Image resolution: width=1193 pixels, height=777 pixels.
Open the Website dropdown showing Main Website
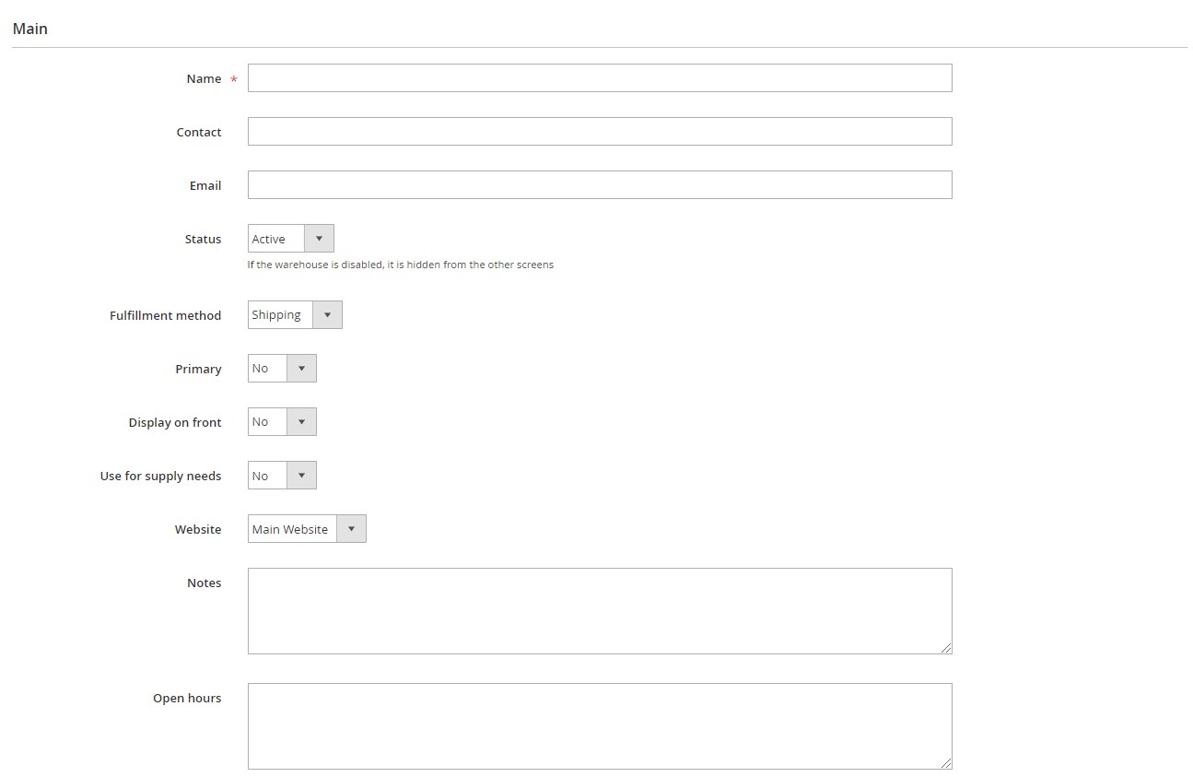click(x=307, y=529)
